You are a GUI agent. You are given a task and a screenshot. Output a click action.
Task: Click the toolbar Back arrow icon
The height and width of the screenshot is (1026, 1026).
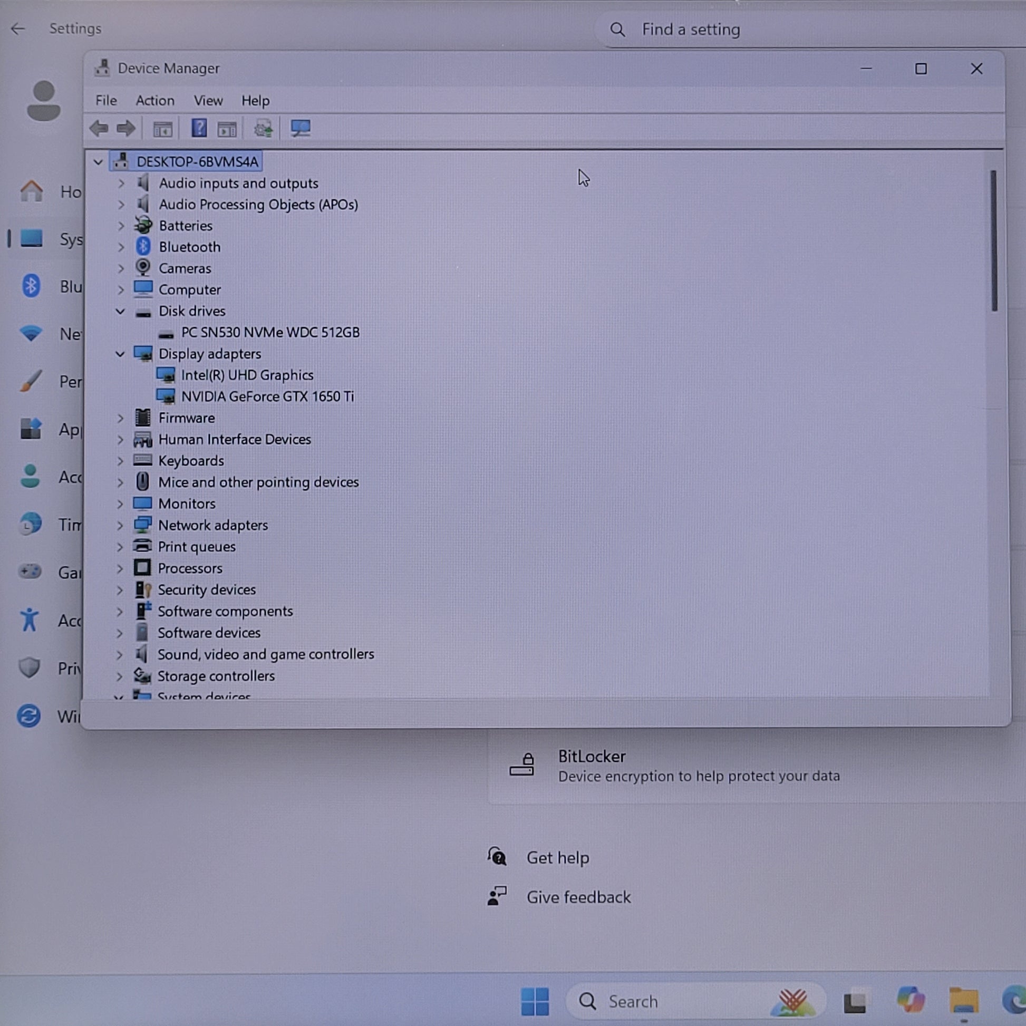99,128
